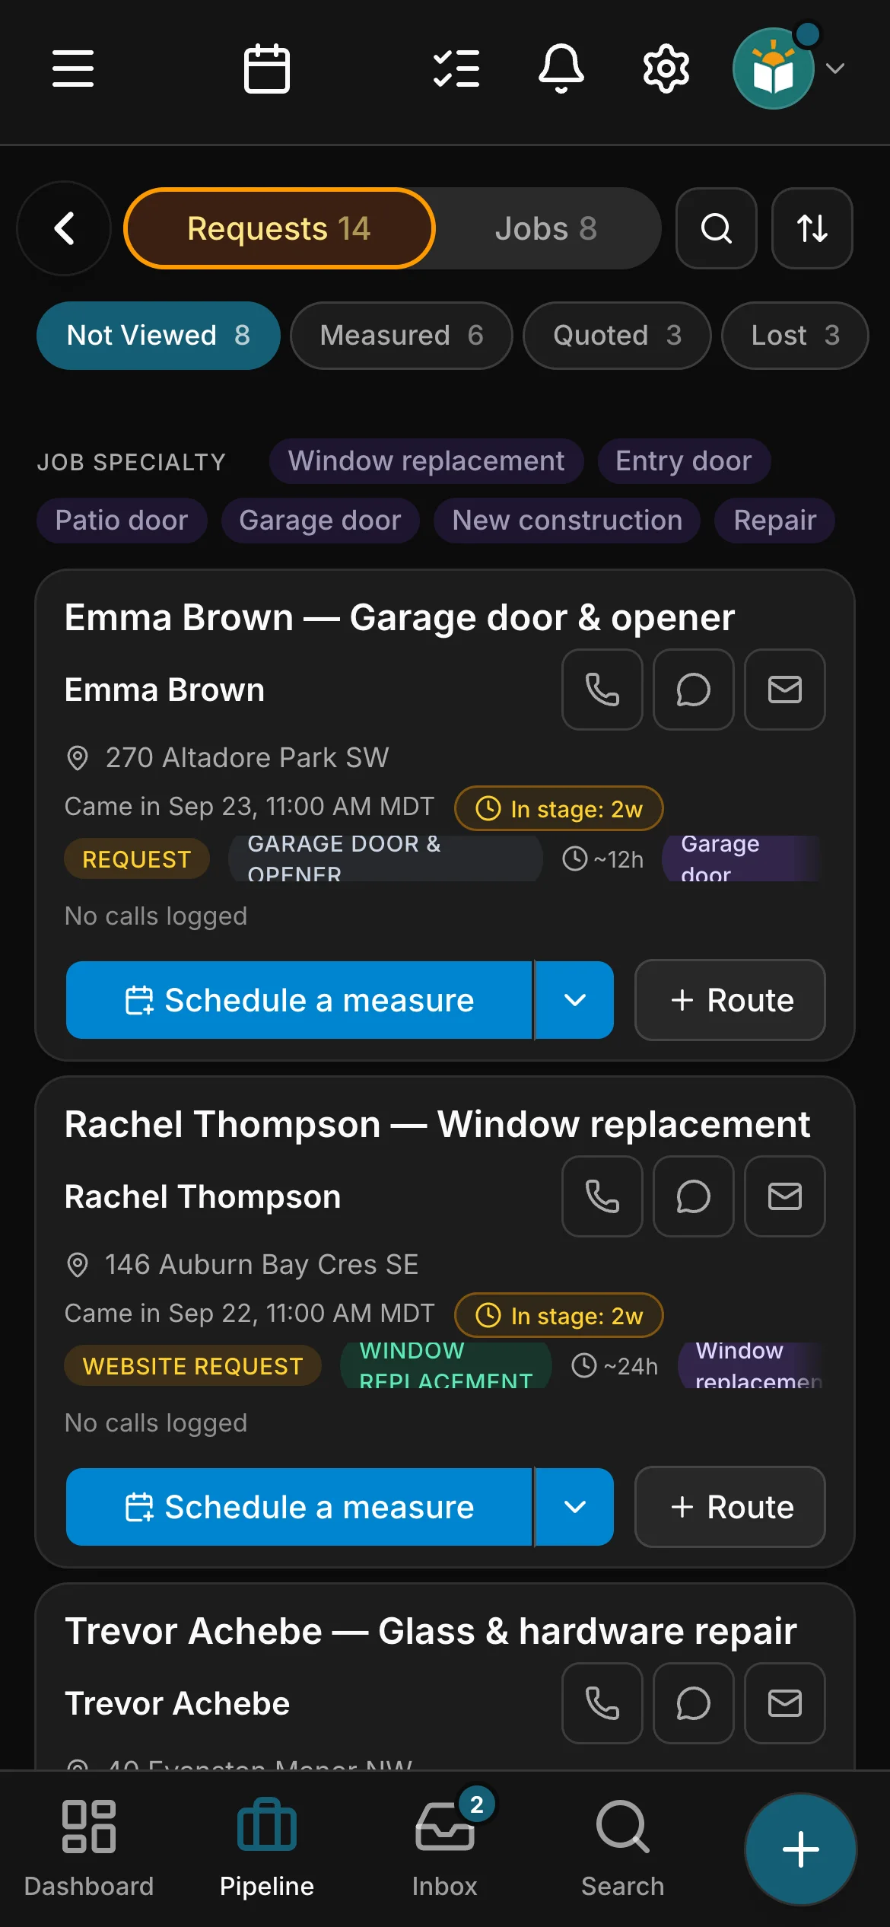This screenshot has width=890, height=1927.
Task: Open the account avatar menu
Action: coord(774,68)
